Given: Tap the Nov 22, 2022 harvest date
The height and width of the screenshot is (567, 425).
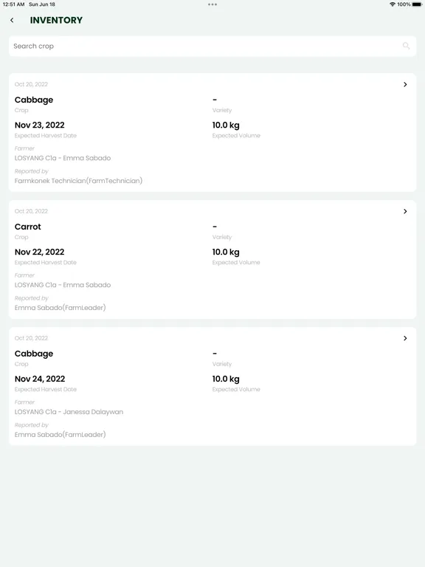Looking at the screenshot, I should pyautogui.click(x=39, y=252).
